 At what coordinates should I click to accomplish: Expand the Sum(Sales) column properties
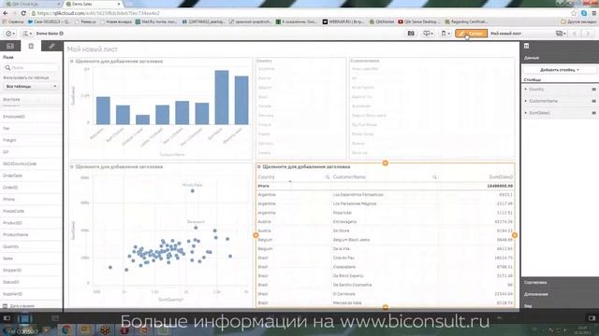526,113
